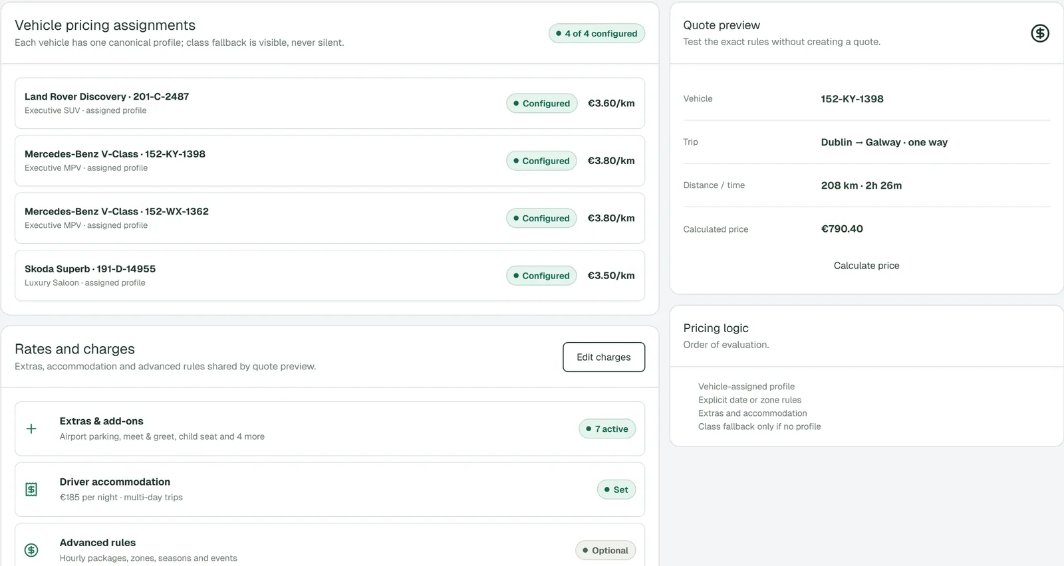Image resolution: width=1064 pixels, height=566 pixels.
Task: Click Calculate price in Quote preview
Action: point(866,266)
